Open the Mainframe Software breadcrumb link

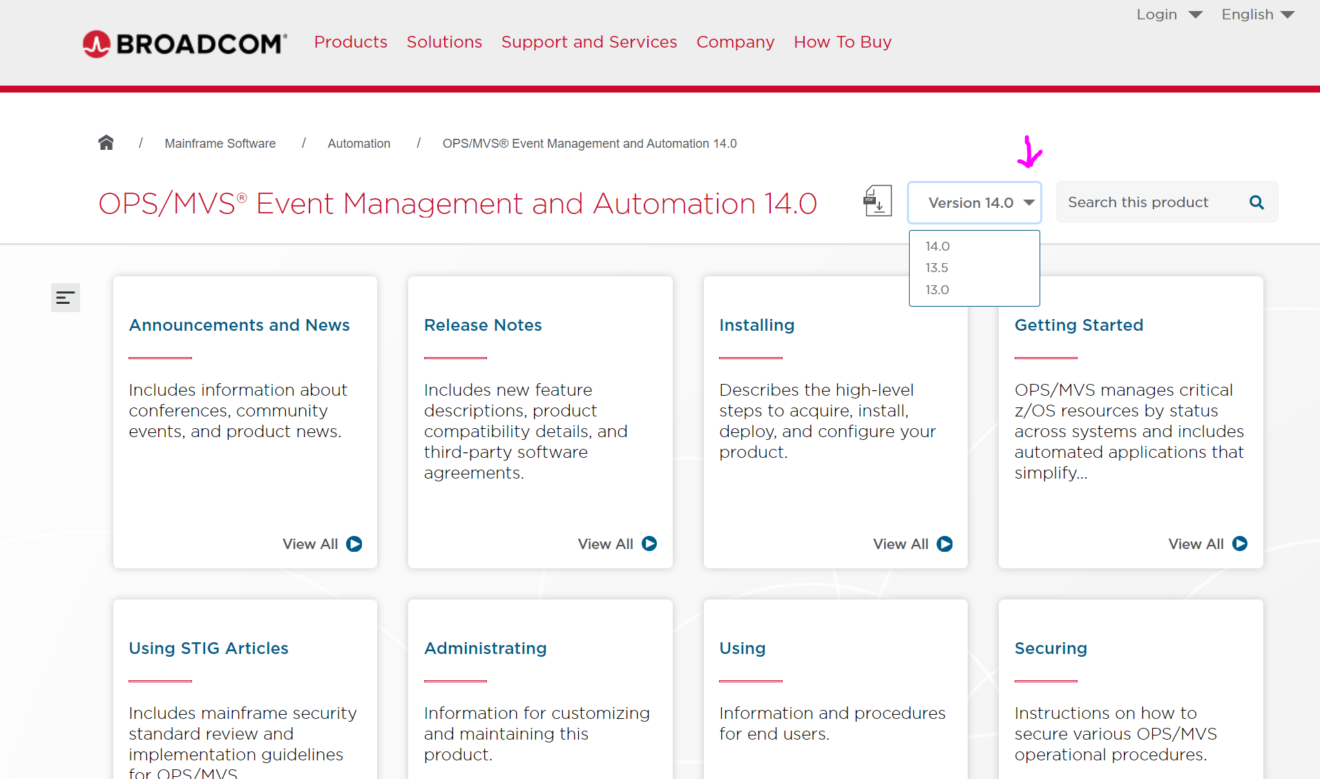(x=220, y=144)
